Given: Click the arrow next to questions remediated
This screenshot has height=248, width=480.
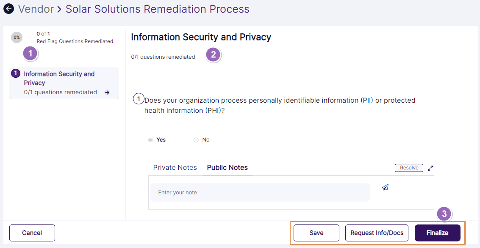Looking at the screenshot, I should 107,93.
